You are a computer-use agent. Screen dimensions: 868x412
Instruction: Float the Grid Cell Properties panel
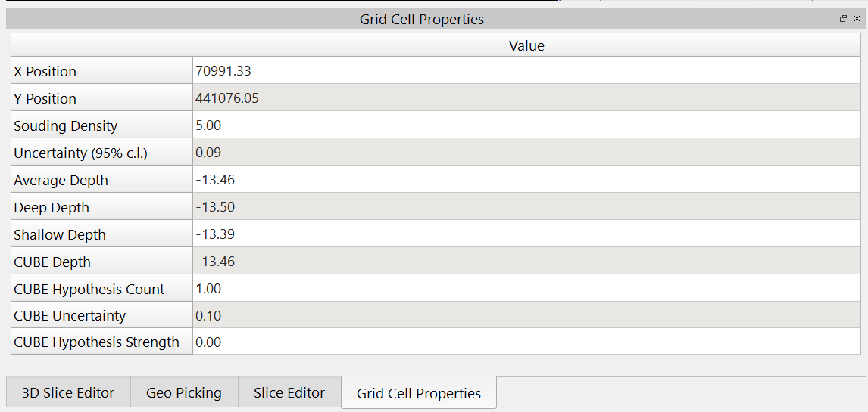(x=844, y=19)
